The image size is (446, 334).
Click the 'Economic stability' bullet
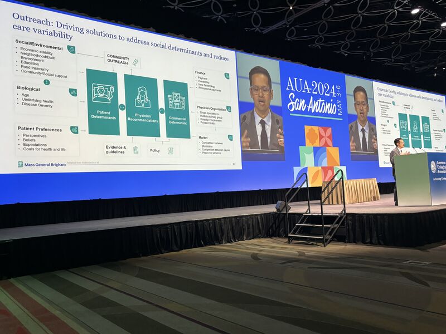coord(36,51)
